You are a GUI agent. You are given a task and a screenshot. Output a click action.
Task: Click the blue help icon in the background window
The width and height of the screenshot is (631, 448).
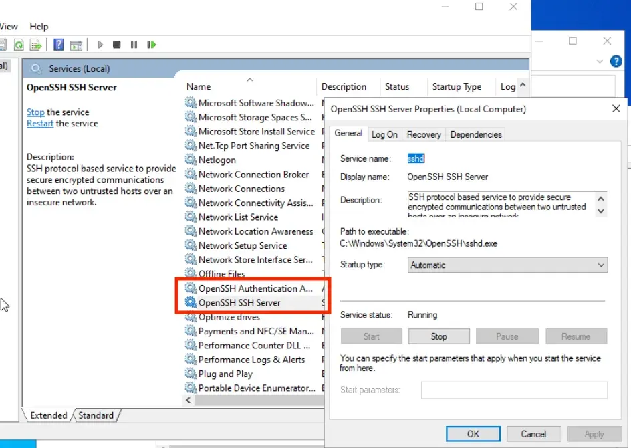[x=616, y=62]
